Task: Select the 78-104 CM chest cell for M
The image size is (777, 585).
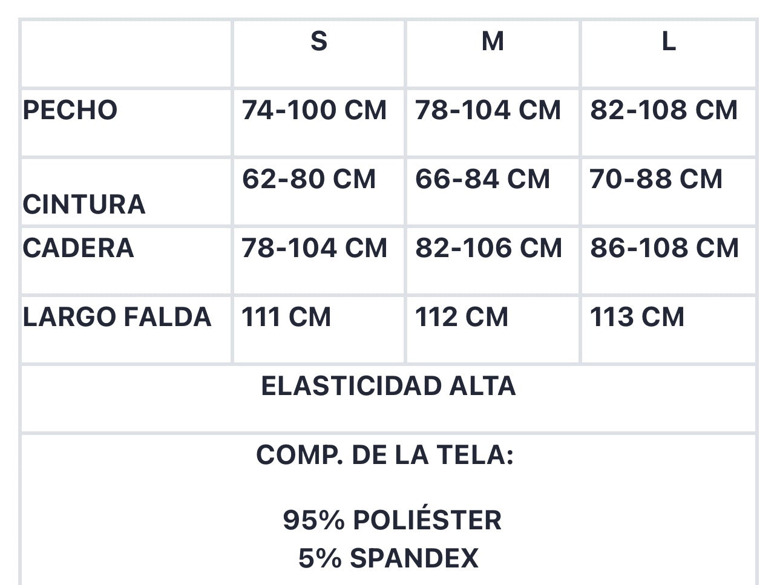Action: point(493,123)
